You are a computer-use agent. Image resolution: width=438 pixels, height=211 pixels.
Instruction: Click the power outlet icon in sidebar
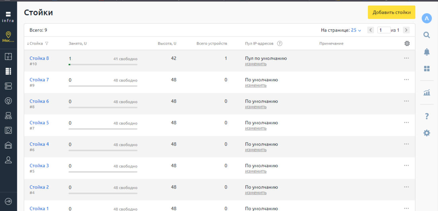tap(8, 101)
